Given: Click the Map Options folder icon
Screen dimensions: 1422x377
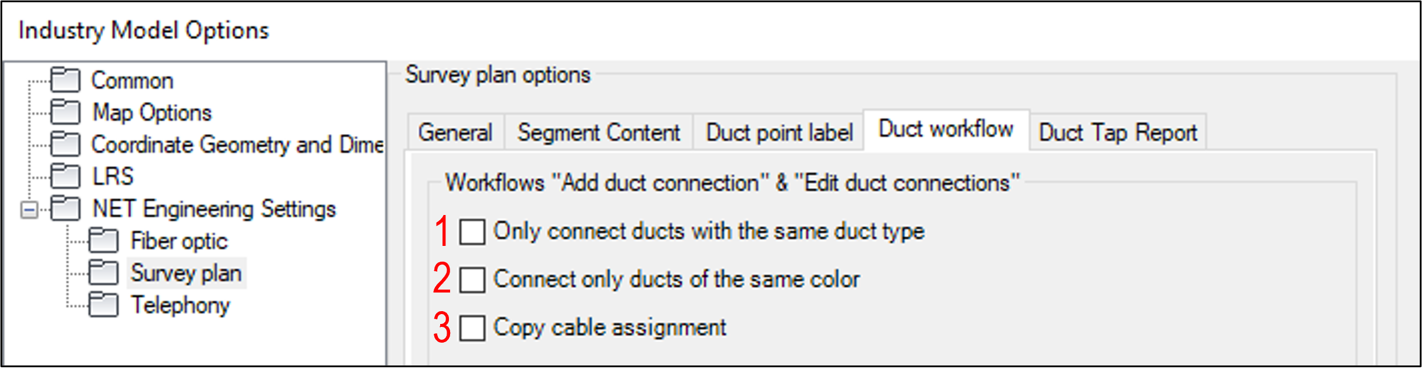Looking at the screenshot, I should (x=65, y=112).
